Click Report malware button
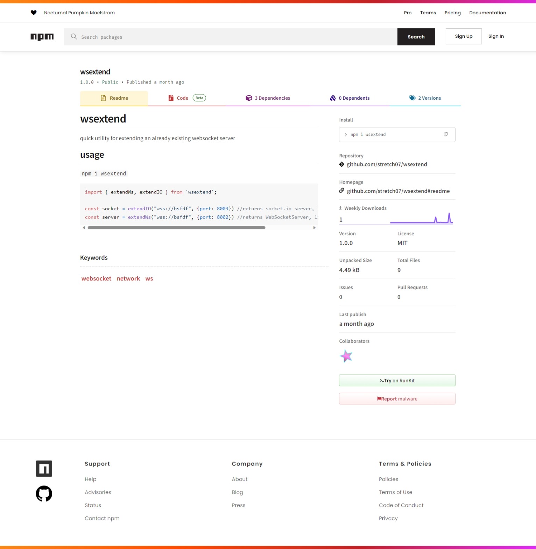Image resolution: width=536 pixels, height=549 pixels. (x=397, y=399)
